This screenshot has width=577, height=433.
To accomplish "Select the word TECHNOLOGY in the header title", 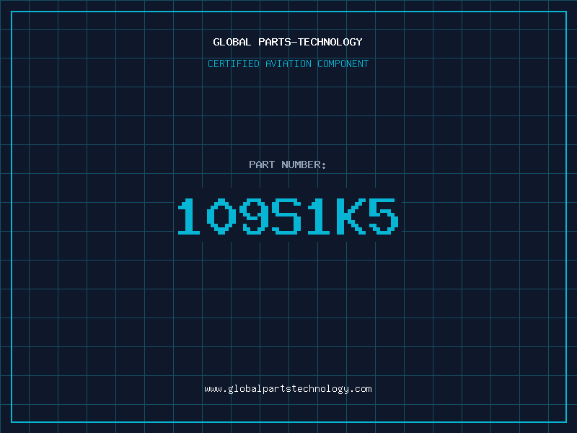I will 331,43.
